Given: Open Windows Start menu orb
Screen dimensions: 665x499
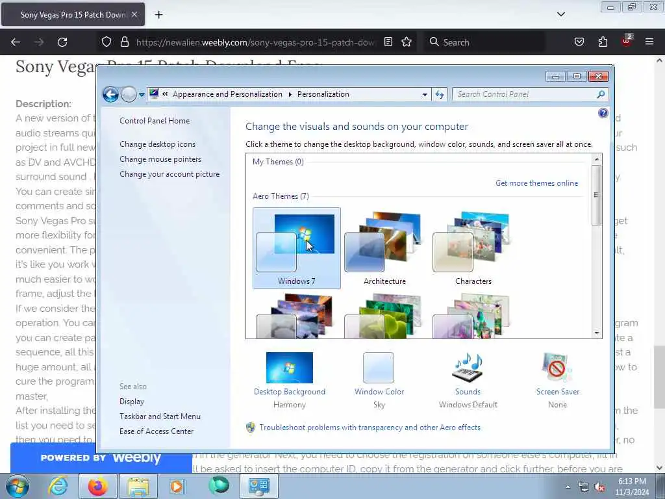Looking at the screenshot, I should [18, 486].
